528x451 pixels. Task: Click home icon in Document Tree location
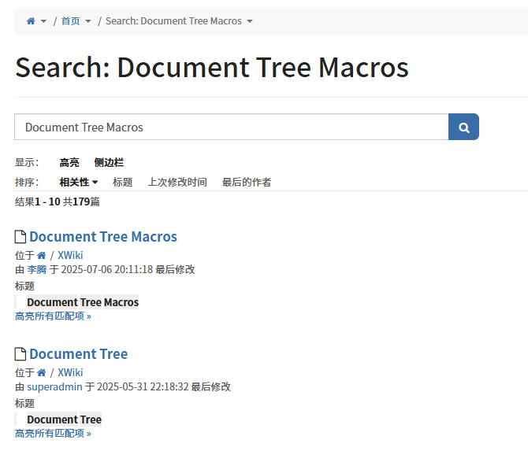coord(42,372)
